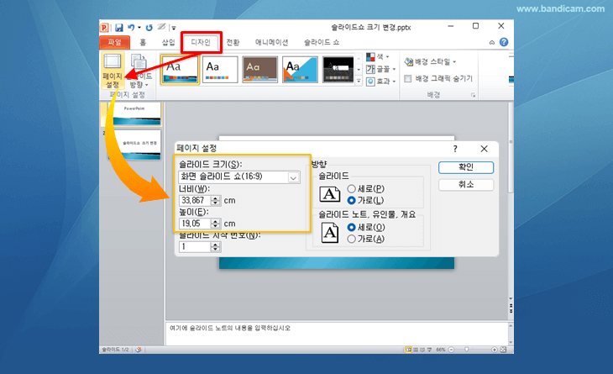Click the width (너비) input field

click(195, 201)
